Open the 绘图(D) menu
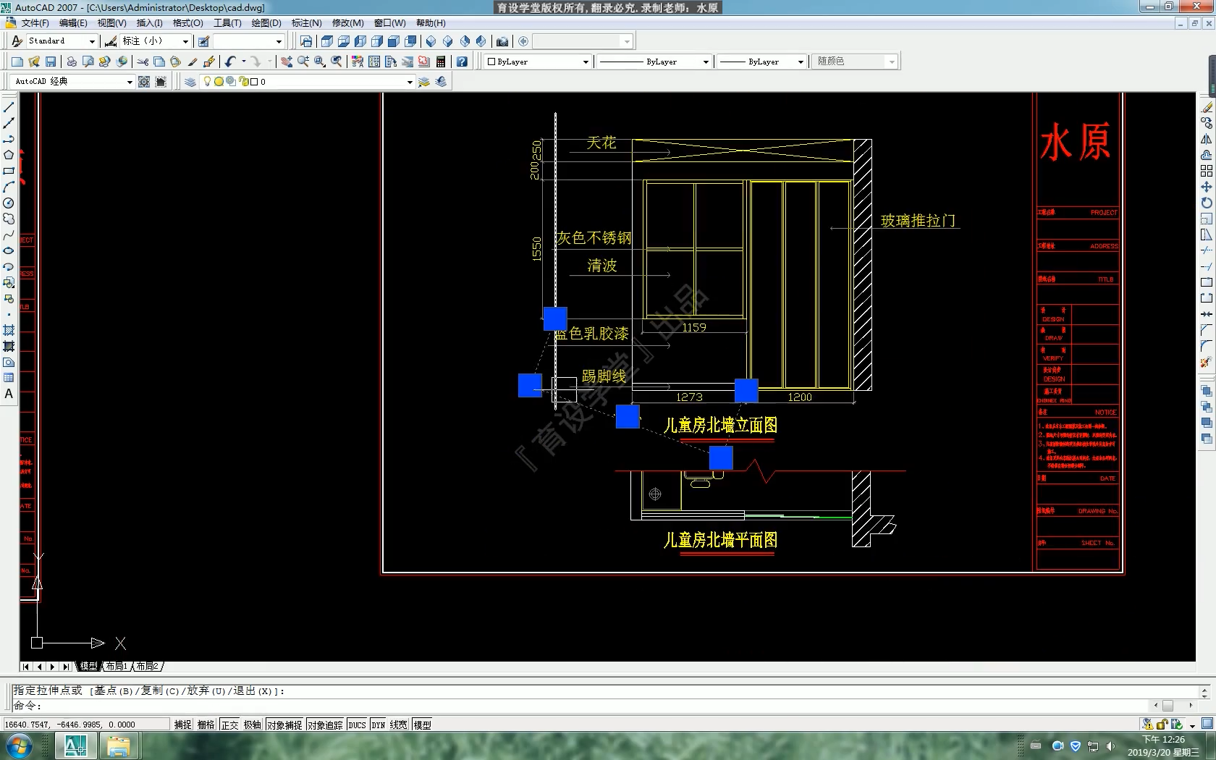Screen dimensions: 1216x760 pos(266,23)
